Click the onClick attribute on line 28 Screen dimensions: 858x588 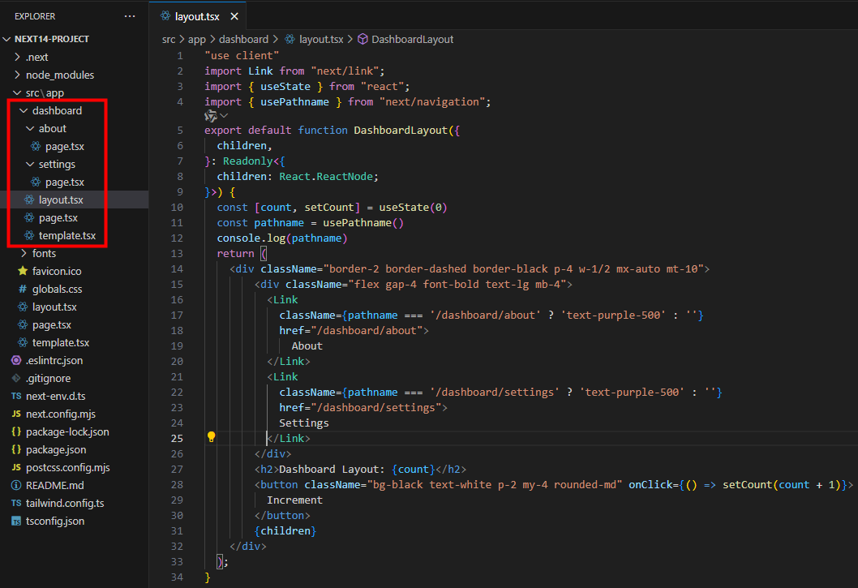click(x=654, y=484)
